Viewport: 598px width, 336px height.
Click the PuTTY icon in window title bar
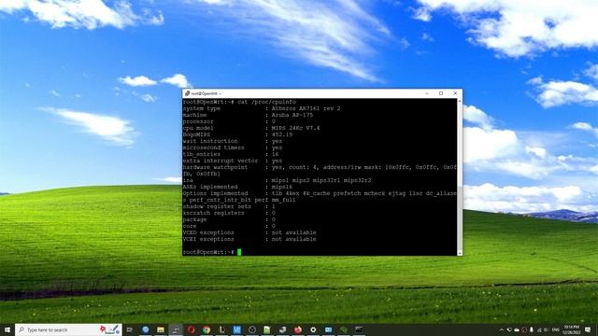[x=187, y=93]
